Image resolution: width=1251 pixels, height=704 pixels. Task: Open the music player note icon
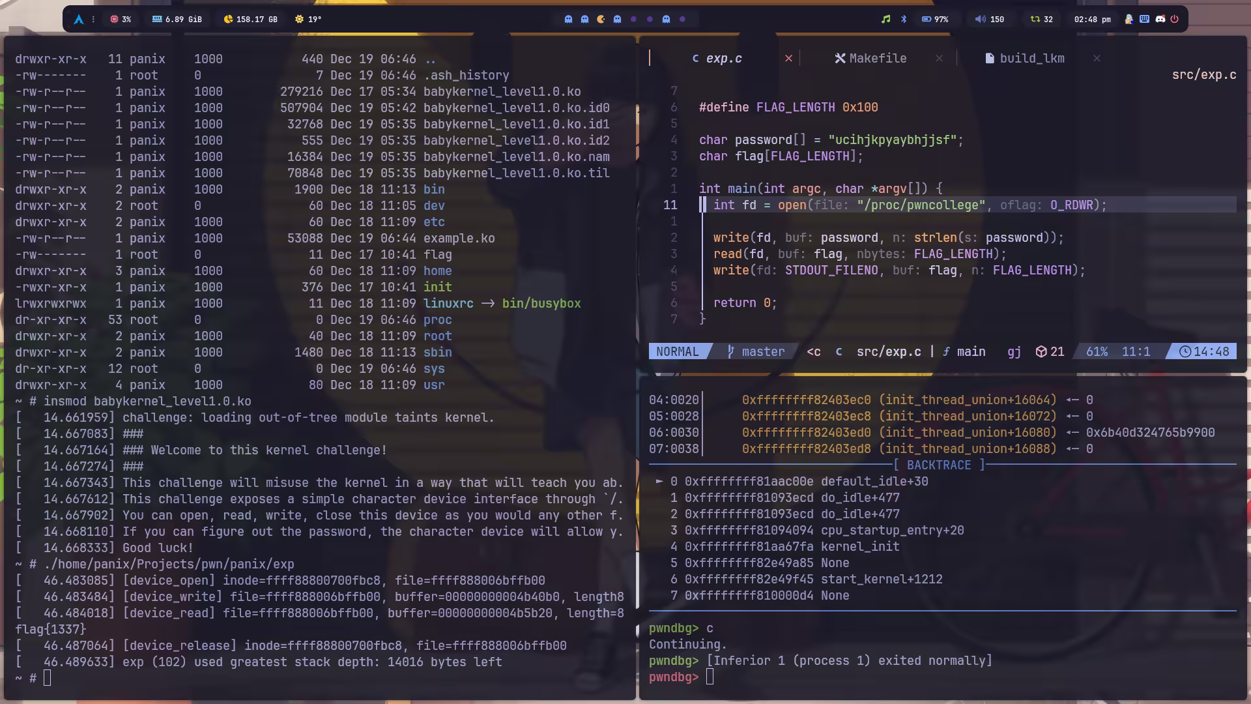click(885, 20)
